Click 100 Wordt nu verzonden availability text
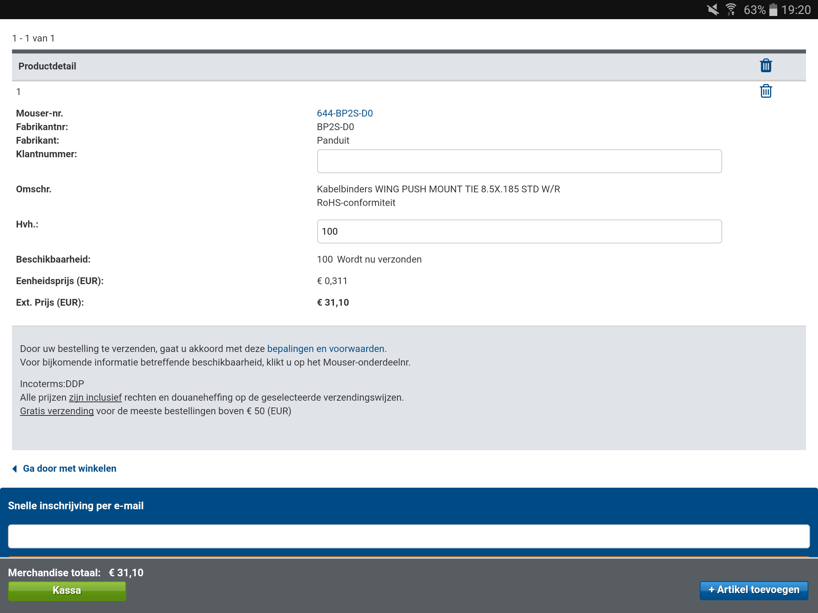Screen dimensions: 818x613 pyautogui.click(x=369, y=259)
